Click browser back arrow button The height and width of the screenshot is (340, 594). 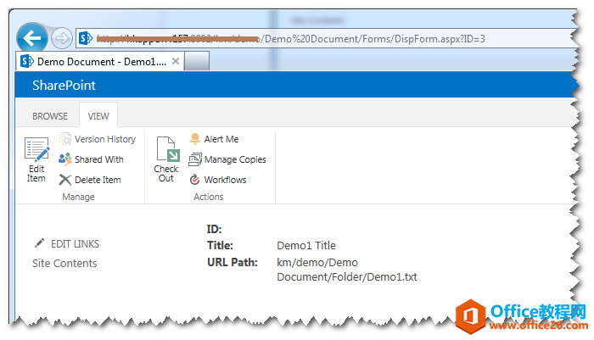click(32, 37)
